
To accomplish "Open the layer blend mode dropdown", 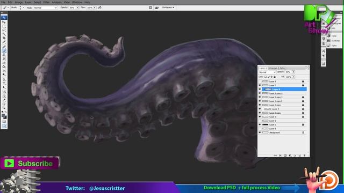I will 267,72.
